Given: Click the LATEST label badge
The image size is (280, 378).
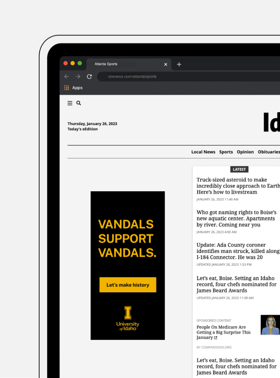Looking at the screenshot, I should (x=239, y=169).
